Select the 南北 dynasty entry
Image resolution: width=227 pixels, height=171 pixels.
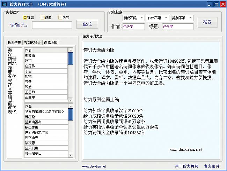click(x=12, y=63)
